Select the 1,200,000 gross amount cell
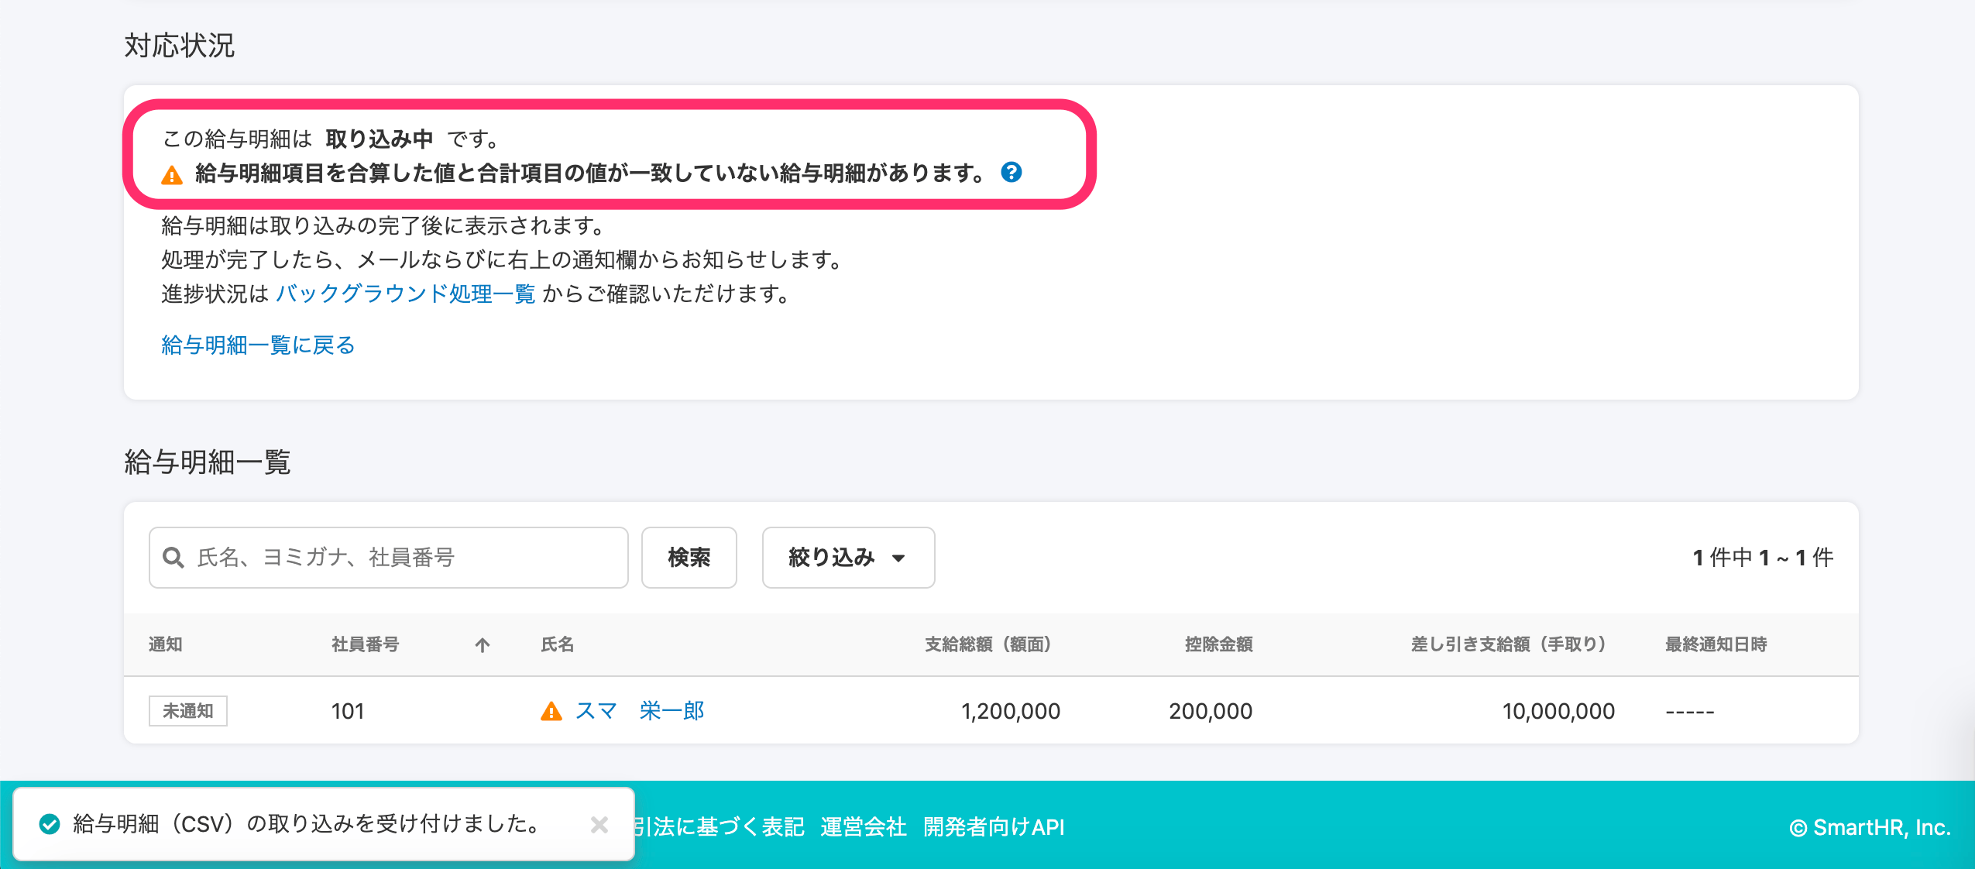 point(1010,711)
